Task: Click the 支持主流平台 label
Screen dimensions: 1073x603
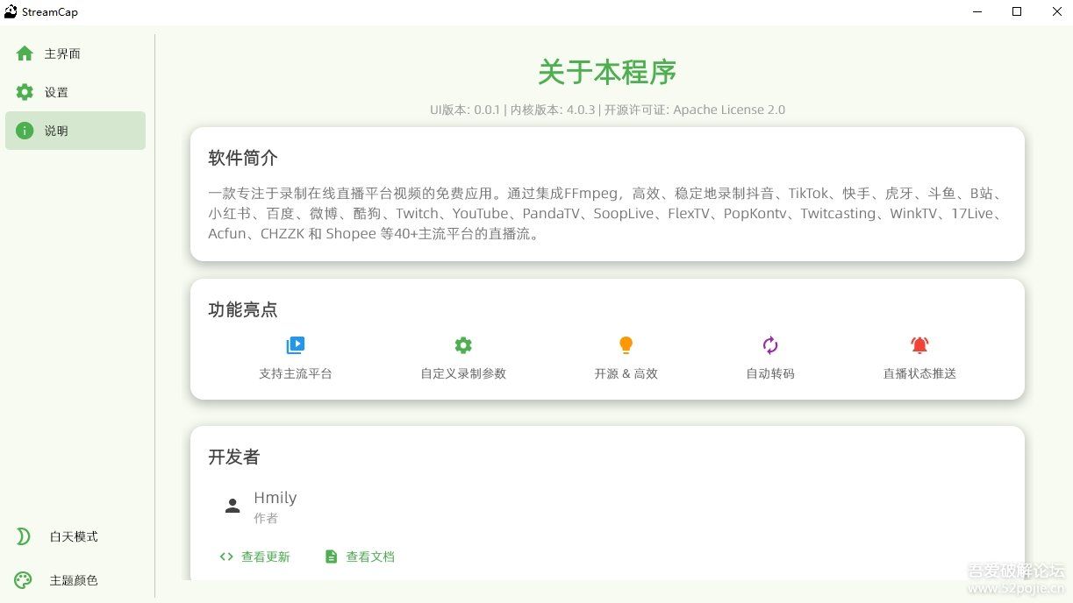Action: click(x=296, y=373)
